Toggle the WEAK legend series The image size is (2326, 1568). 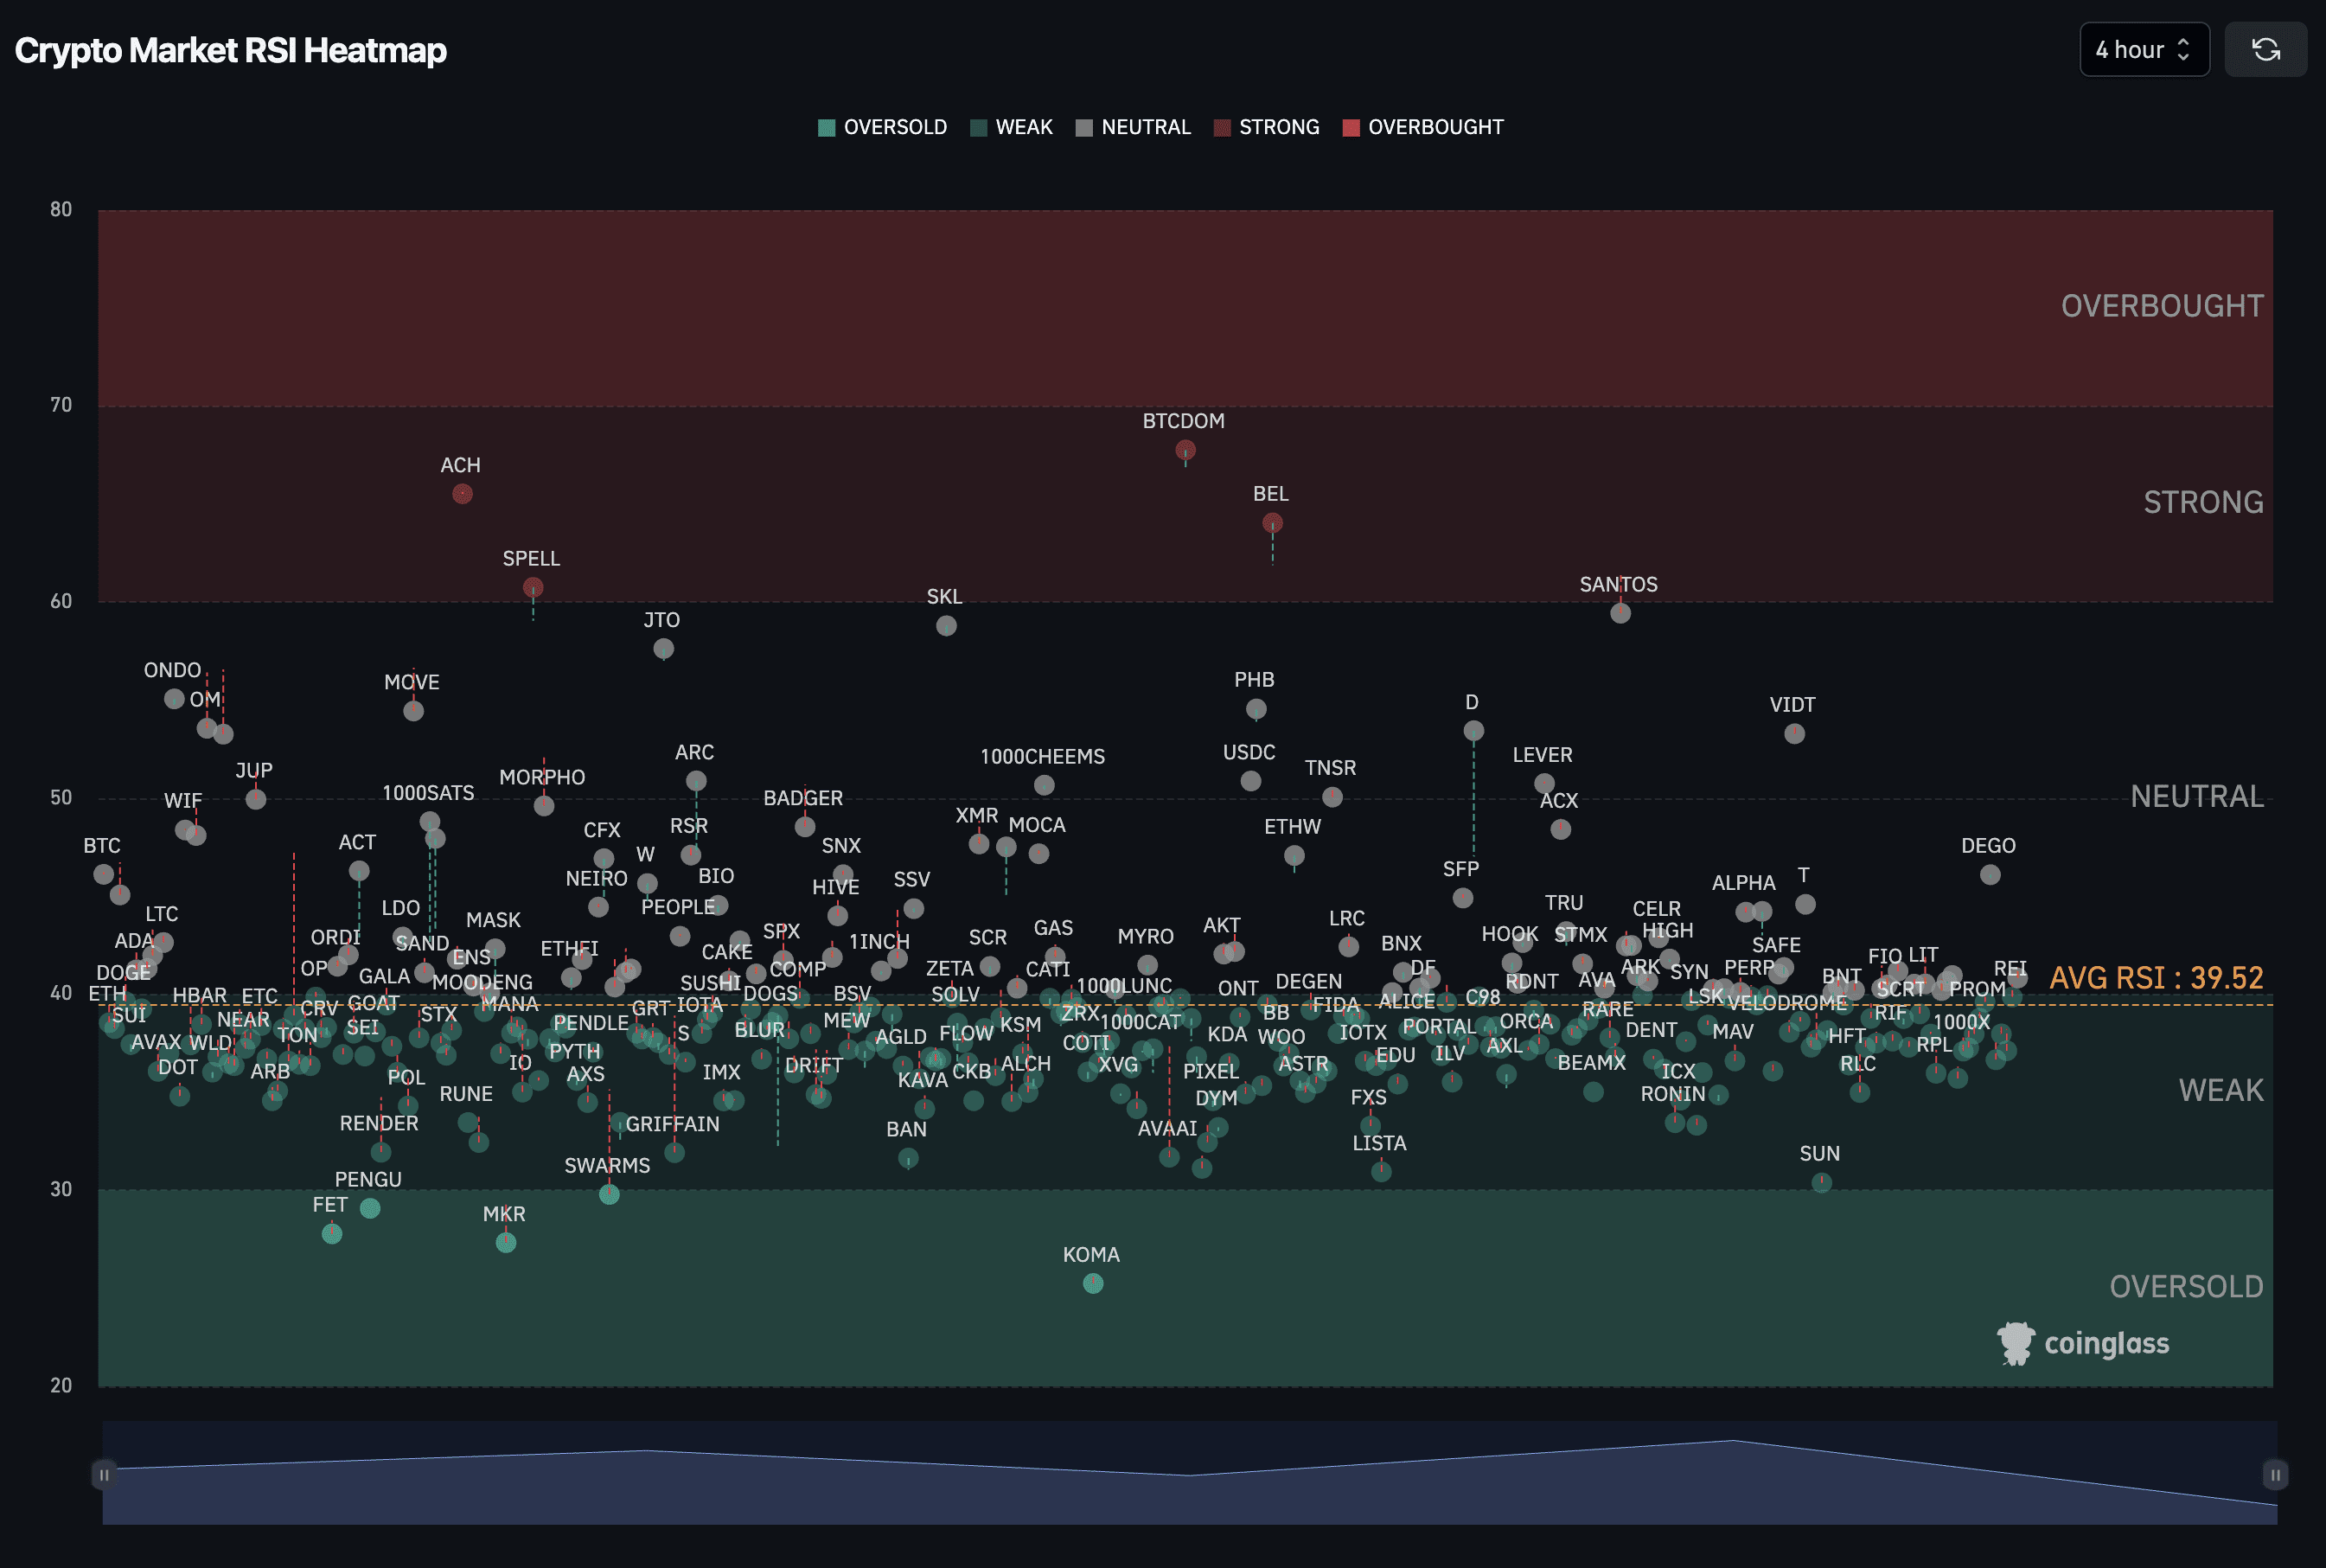coord(1012,127)
